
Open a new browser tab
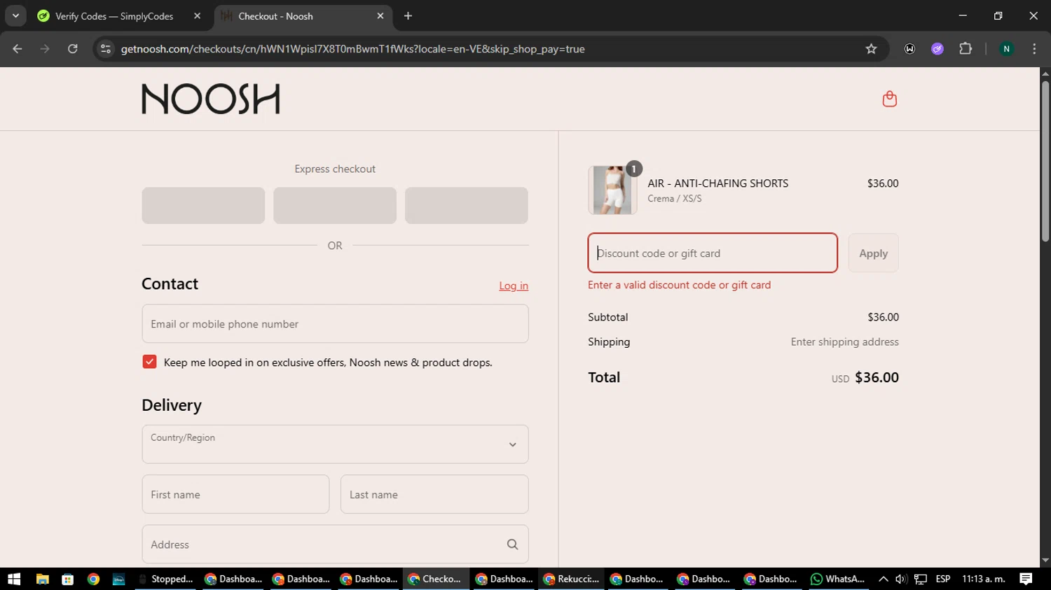(408, 16)
